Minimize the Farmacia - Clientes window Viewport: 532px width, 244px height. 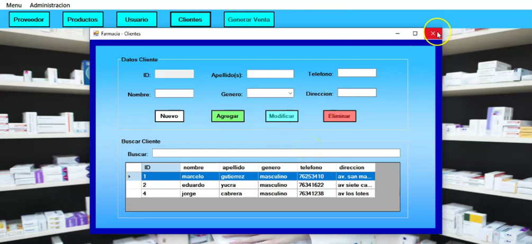click(398, 33)
